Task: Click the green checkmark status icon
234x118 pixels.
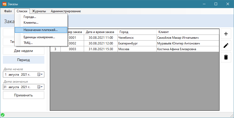Action: click(x=3, y=115)
